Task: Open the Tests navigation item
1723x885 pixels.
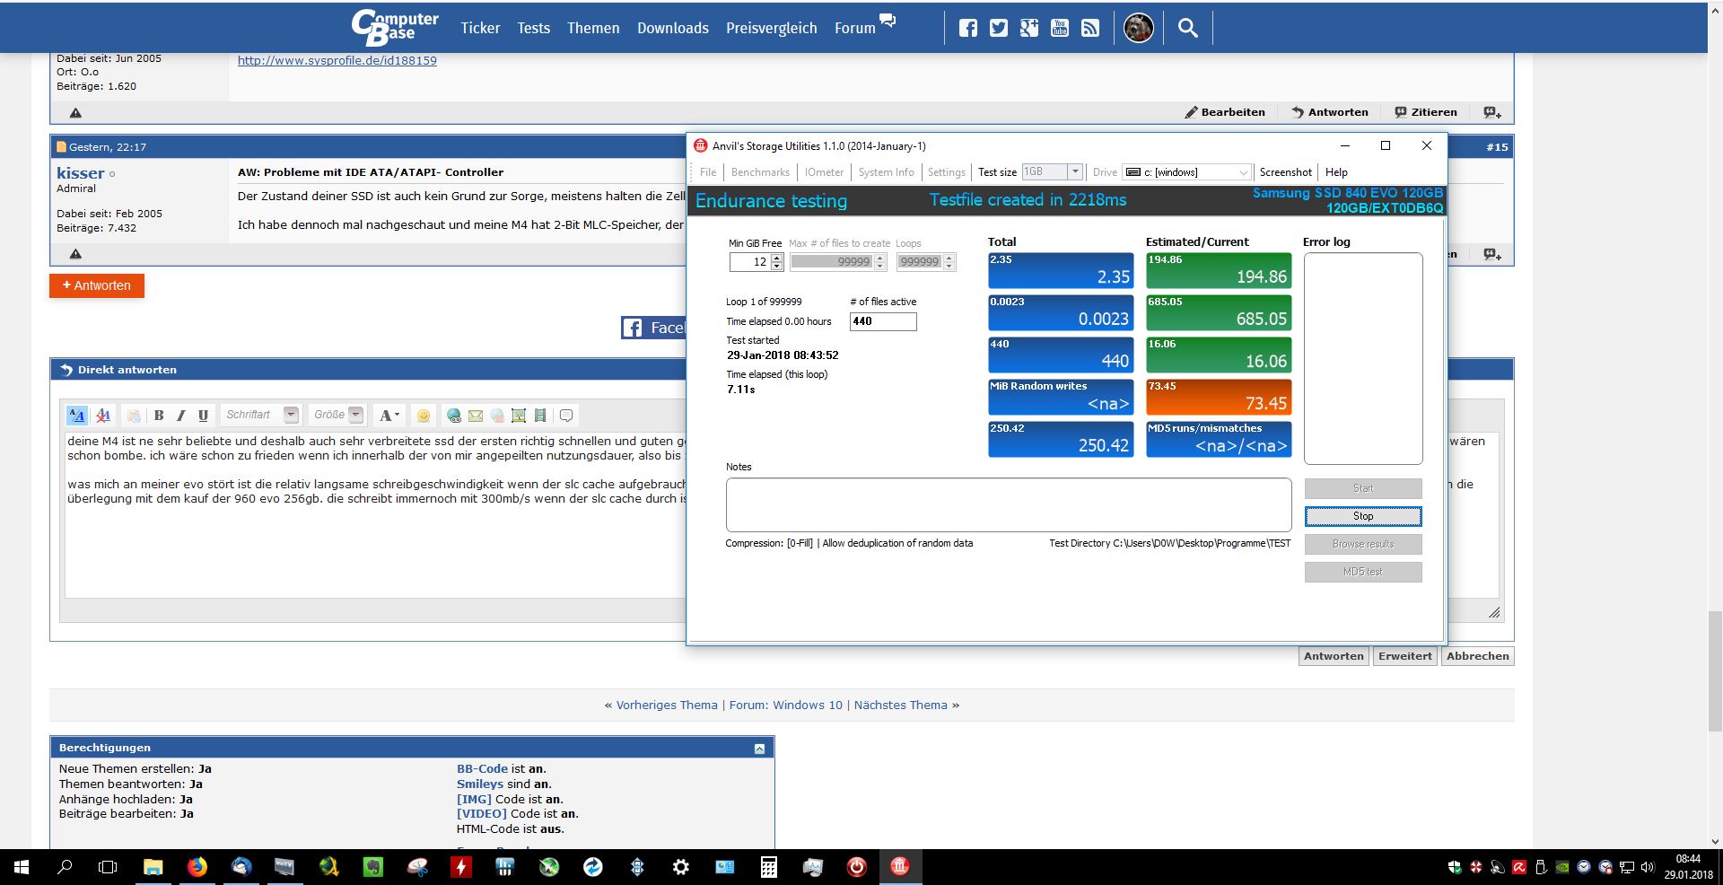Action: [533, 28]
